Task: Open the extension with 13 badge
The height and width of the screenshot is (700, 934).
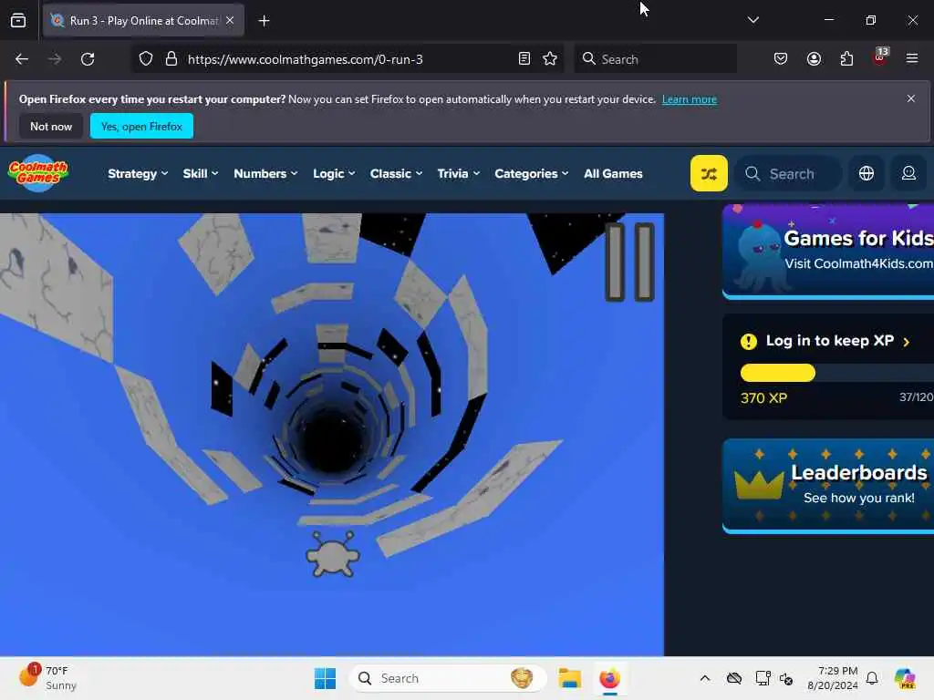Action: point(880,57)
